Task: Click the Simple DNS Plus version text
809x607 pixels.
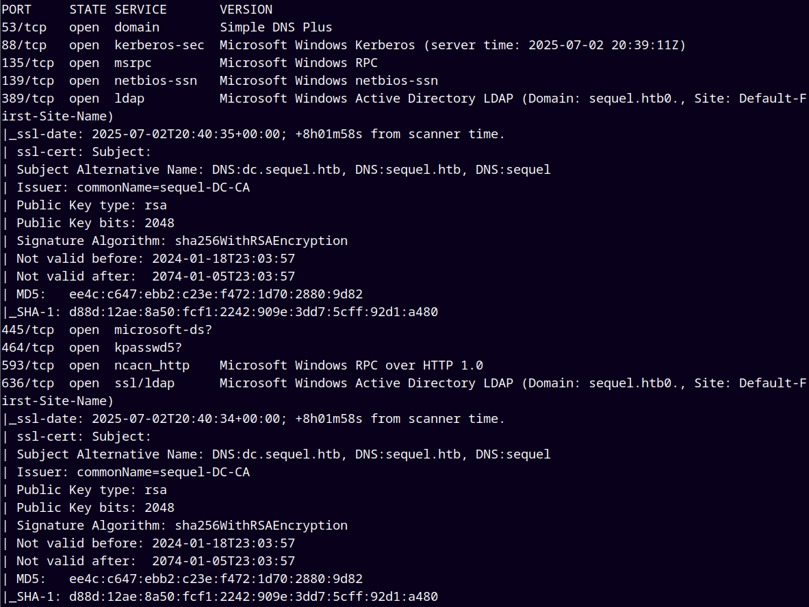Action: [276, 27]
